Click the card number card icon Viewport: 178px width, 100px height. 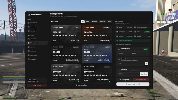click(x=135, y=27)
